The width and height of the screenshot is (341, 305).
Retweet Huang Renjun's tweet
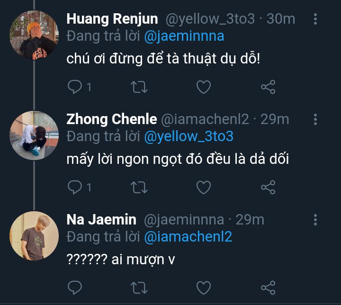(139, 87)
